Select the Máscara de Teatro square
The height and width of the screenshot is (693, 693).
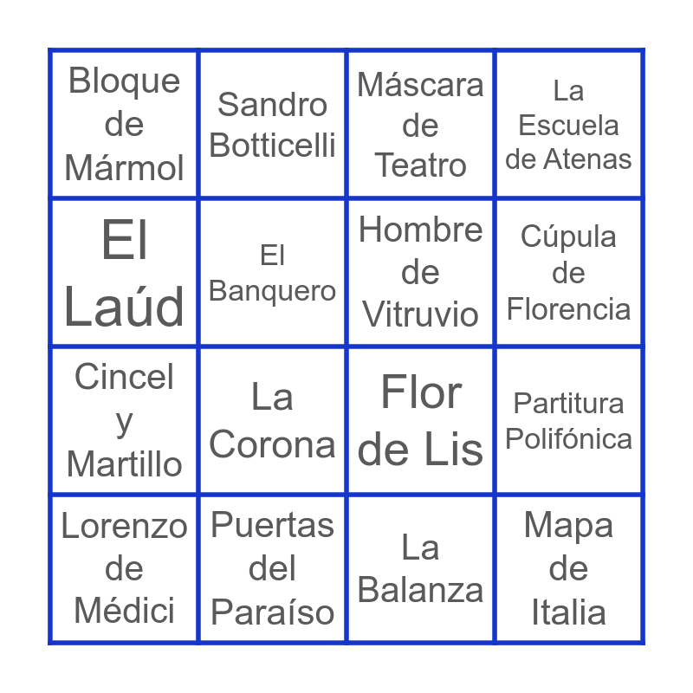tap(421, 124)
